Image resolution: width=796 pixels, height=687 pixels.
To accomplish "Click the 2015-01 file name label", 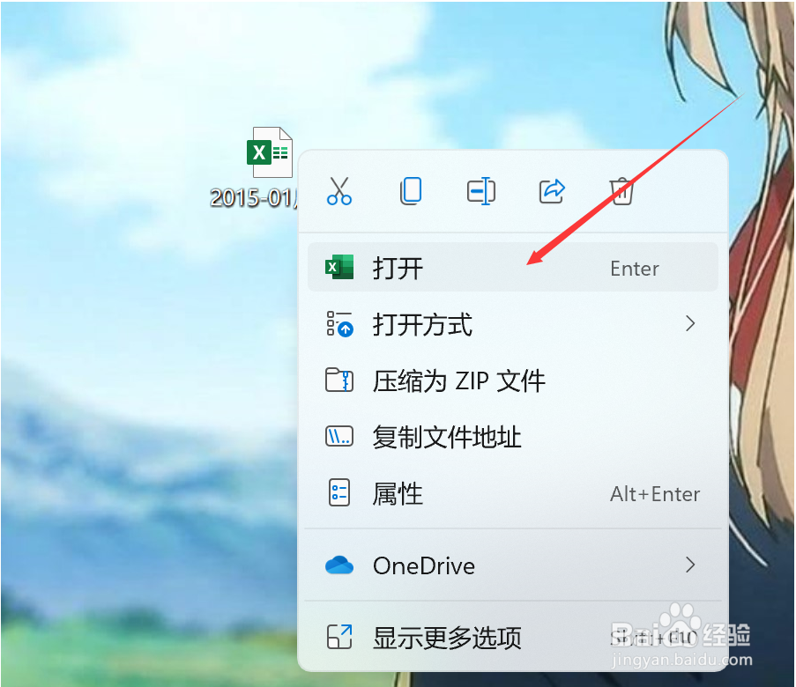I will [255, 198].
